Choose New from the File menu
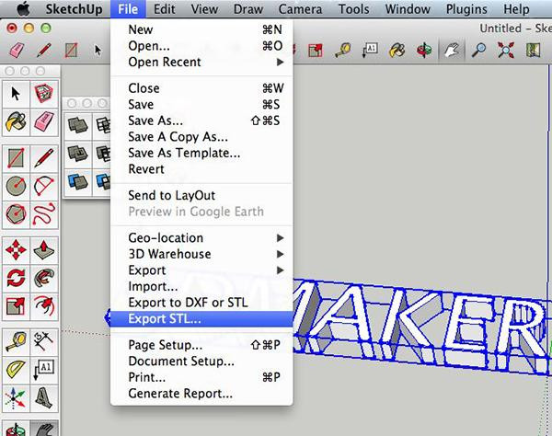 [201, 29]
